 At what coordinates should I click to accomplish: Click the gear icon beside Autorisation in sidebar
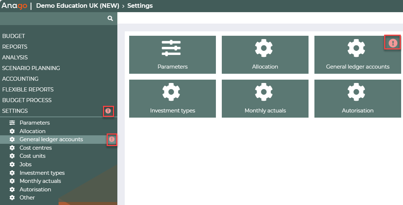point(12,189)
